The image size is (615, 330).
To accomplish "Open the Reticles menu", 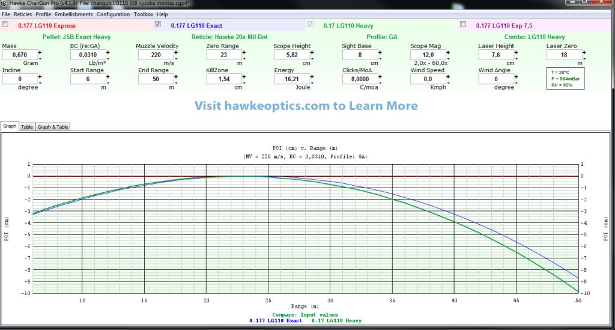I will click(23, 14).
